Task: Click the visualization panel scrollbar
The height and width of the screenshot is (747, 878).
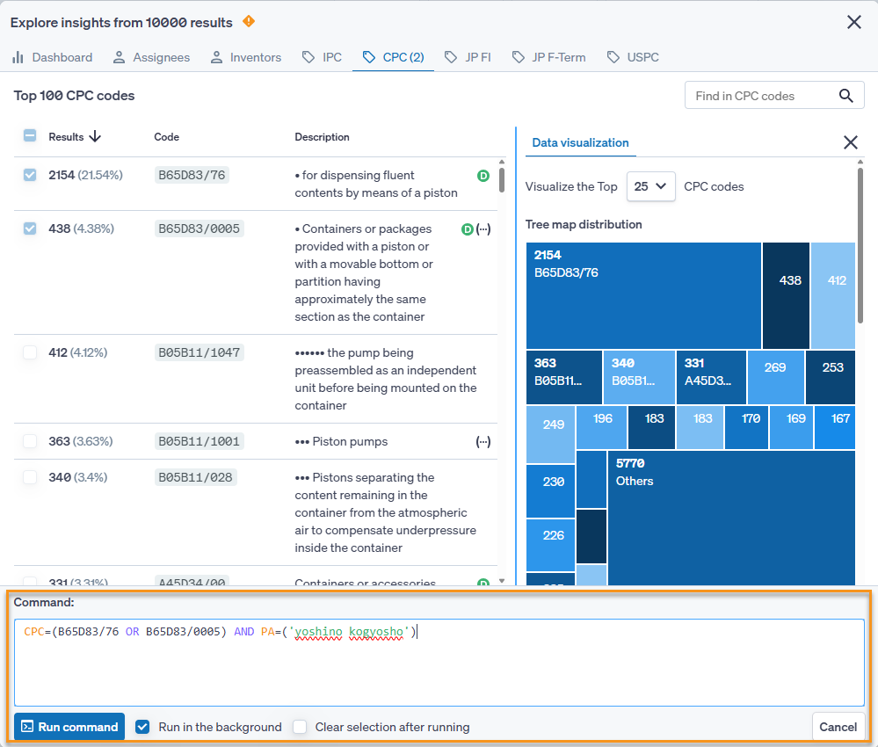Action: coord(860,245)
